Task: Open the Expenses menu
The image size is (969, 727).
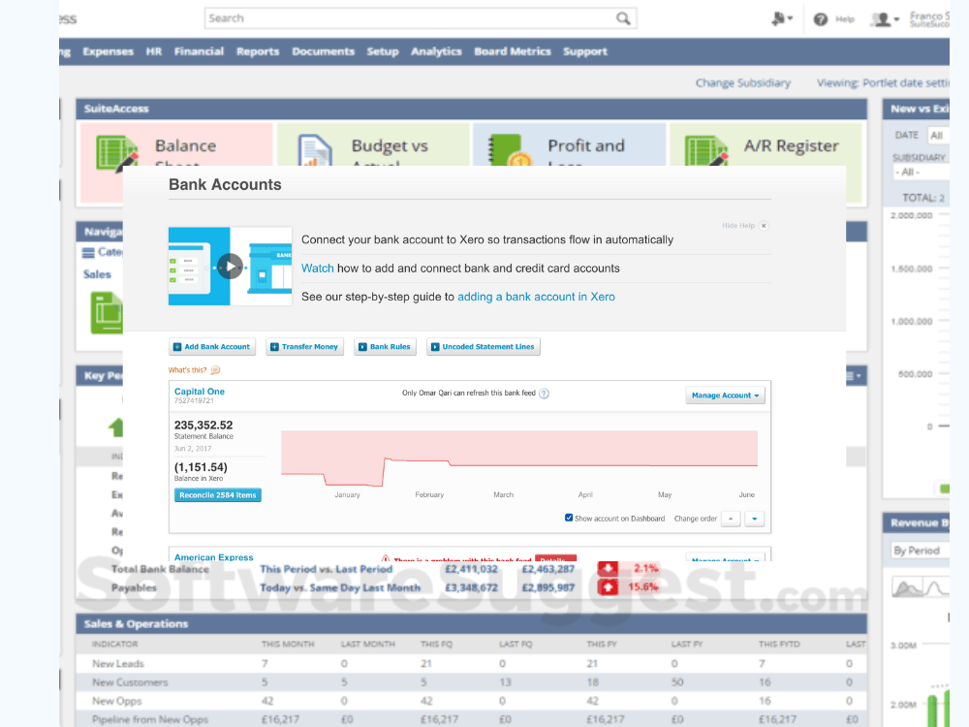Action: pos(109,51)
